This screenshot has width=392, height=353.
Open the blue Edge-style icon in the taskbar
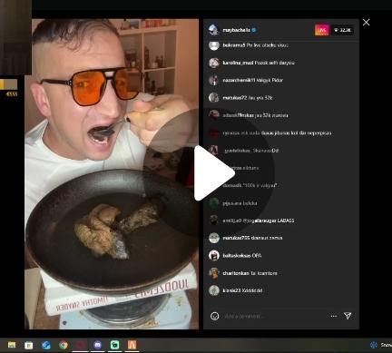click(x=46, y=345)
